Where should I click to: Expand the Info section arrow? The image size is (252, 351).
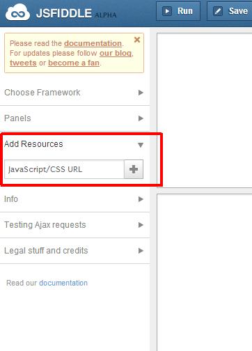(x=141, y=199)
